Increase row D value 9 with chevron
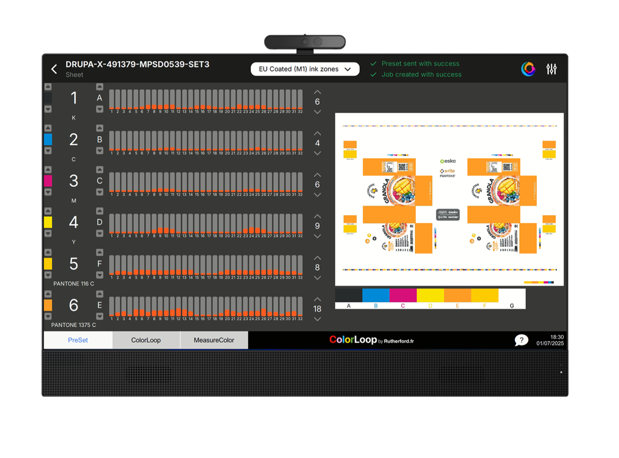 pos(317,216)
